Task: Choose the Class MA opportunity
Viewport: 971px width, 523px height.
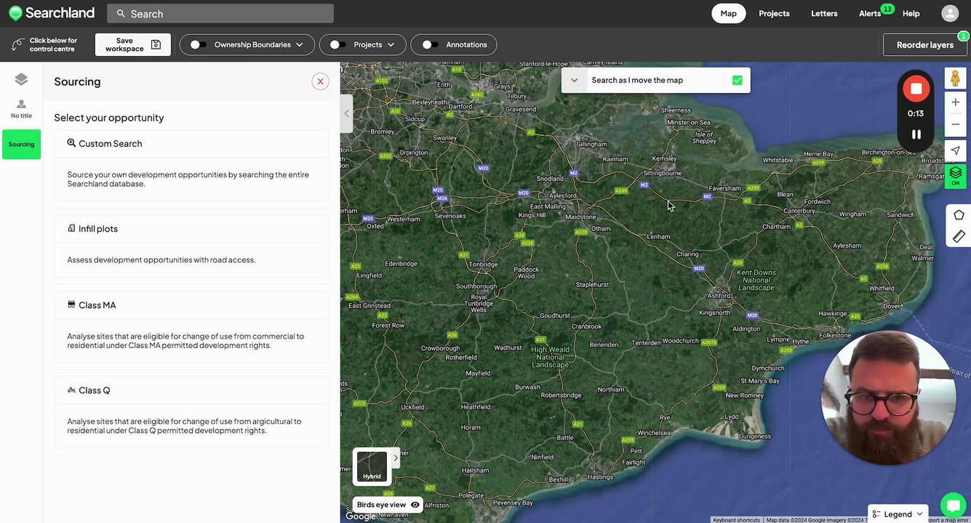Action: pos(191,327)
